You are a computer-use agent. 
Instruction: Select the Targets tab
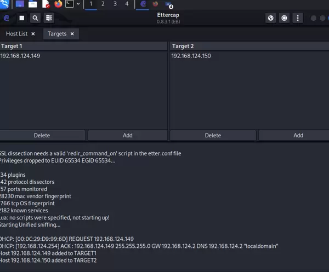(57, 34)
